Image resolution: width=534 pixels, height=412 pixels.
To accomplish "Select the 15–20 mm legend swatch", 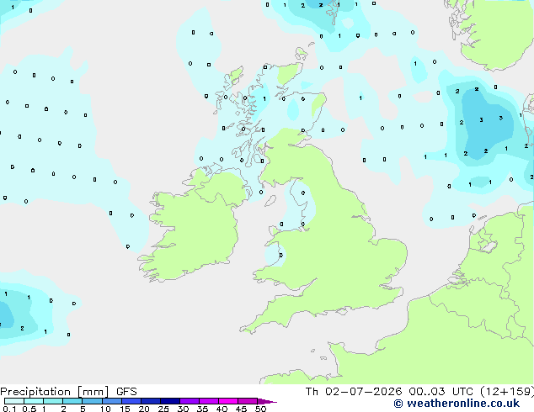I will click(x=131, y=401).
